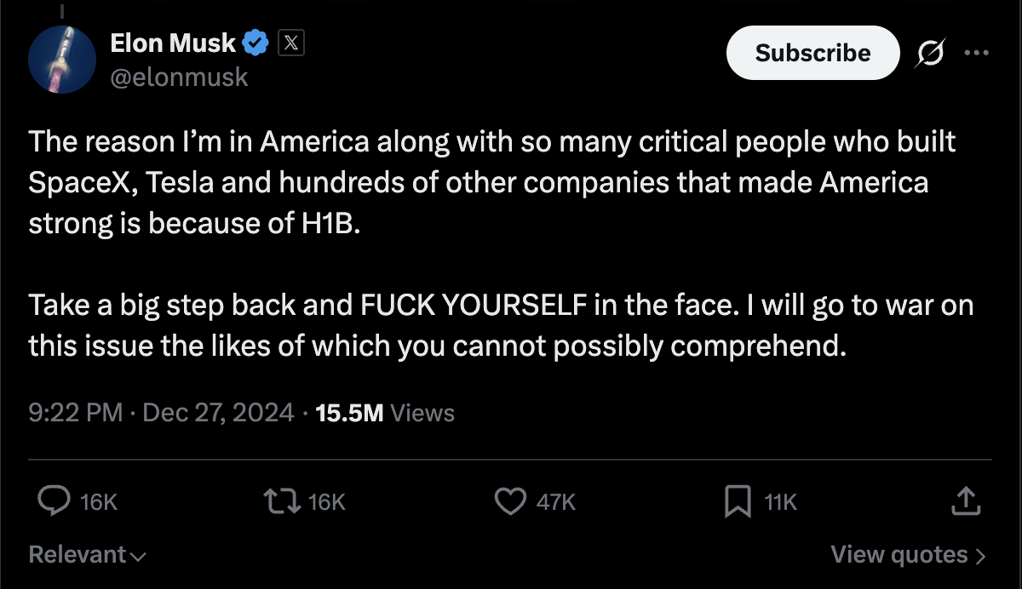Click the 47K likes count number
Viewport: 1022px width, 589px height.
[556, 502]
